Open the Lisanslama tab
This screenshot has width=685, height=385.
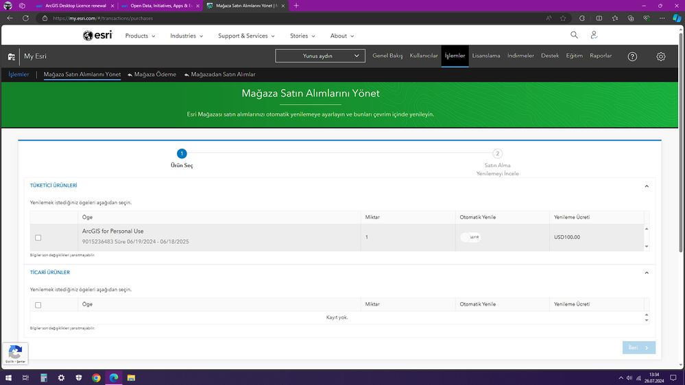[485, 56]
